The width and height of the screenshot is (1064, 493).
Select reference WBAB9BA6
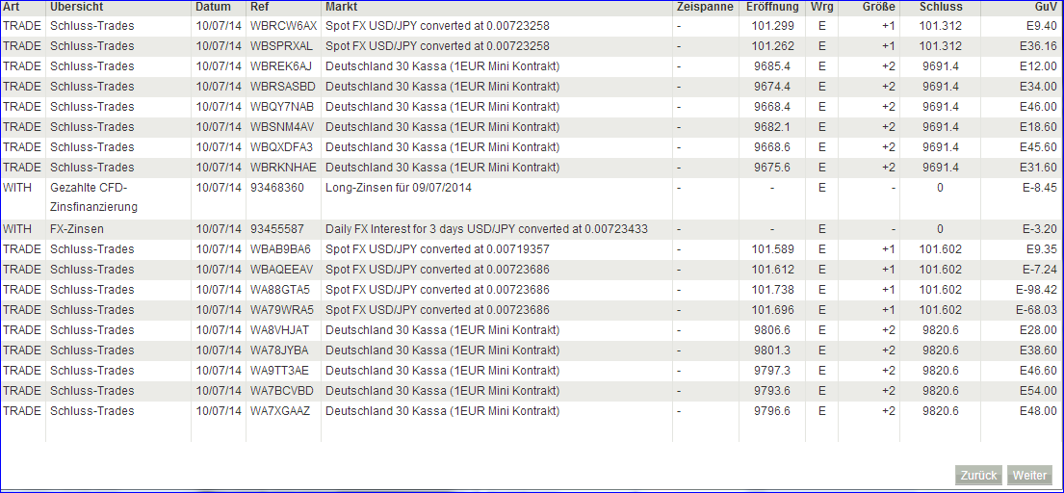click(x=280, y=248)
